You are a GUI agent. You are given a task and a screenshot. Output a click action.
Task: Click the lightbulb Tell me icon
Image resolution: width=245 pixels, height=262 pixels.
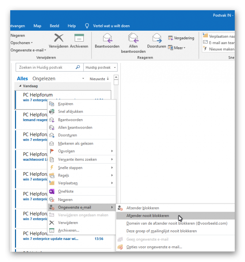(87, 26)
